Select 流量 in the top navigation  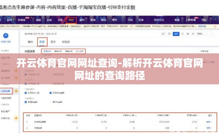38,20
